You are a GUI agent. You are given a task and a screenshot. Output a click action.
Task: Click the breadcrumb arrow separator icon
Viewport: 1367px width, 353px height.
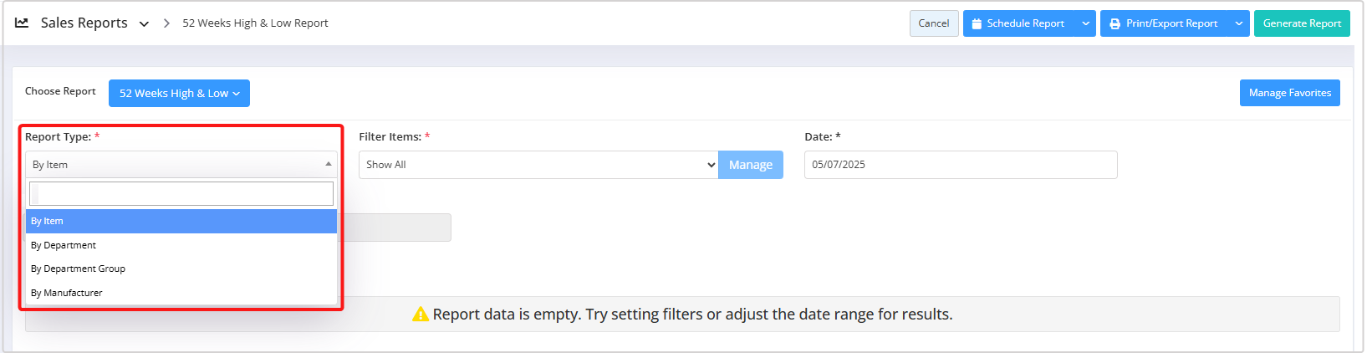166,23
